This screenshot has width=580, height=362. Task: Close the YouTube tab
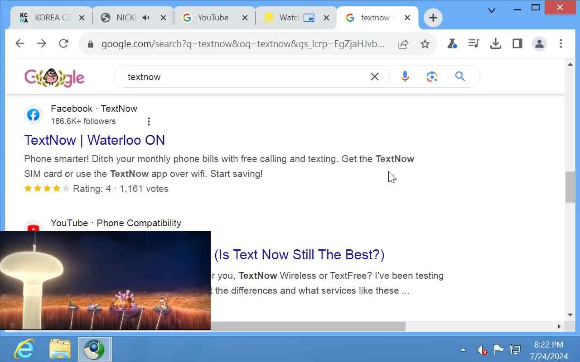[x=245, y=18]
